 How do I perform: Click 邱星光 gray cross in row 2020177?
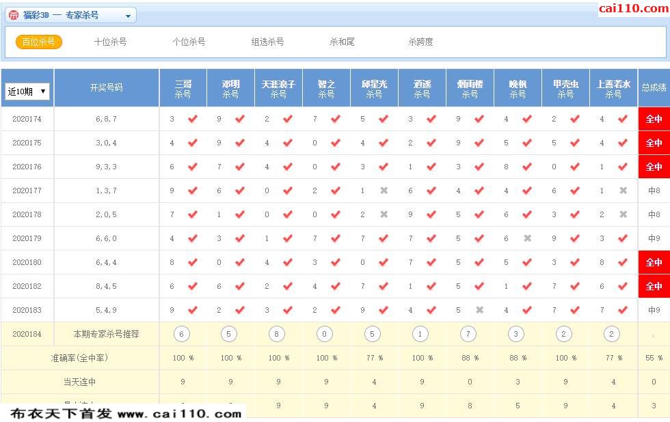click(384, 191)
